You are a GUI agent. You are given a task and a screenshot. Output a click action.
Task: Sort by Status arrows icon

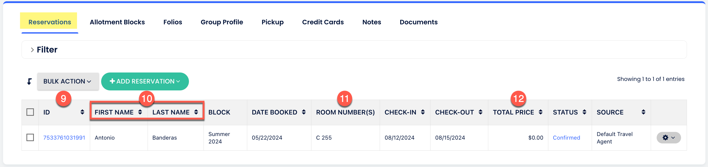tap(584, 112)
